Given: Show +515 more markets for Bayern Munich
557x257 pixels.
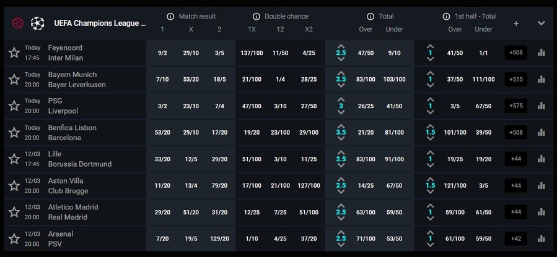Looking at the screenshot, I should [x=515, y=79].
